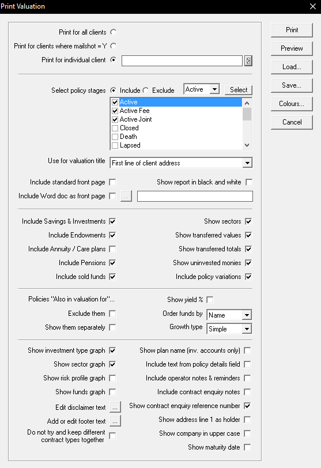Expand the Active policy stage dropdown
The height and width of the screenshot is (468, 321).
(214, 89)
